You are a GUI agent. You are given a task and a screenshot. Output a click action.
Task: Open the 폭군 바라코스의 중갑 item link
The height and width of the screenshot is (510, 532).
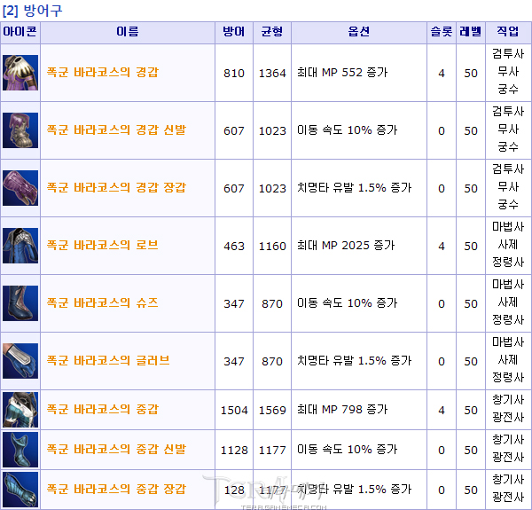103,410
